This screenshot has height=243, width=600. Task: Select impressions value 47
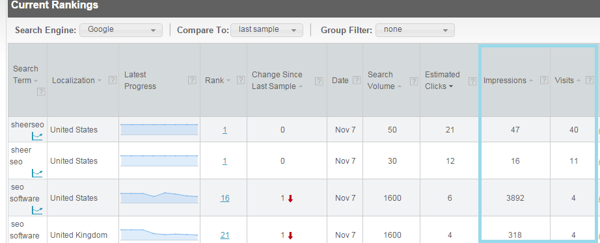pyautogui.click(x=515, y=130)
